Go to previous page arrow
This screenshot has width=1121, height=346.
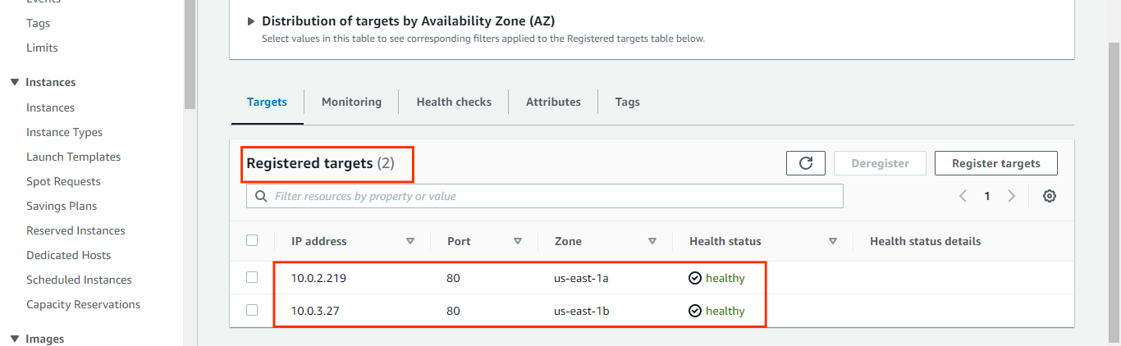click(x=963, y=196)
